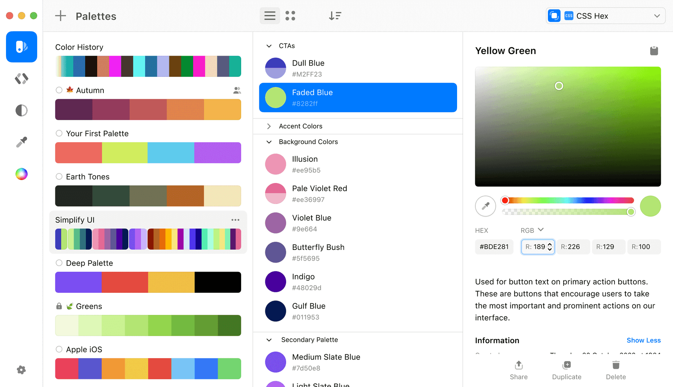The image size is (673, 387).
Task: Click the opacity slider handle
Action: point(631,212)
